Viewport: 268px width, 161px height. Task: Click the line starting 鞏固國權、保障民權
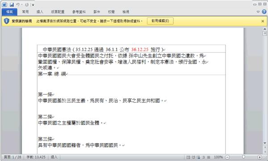(122, 62)
